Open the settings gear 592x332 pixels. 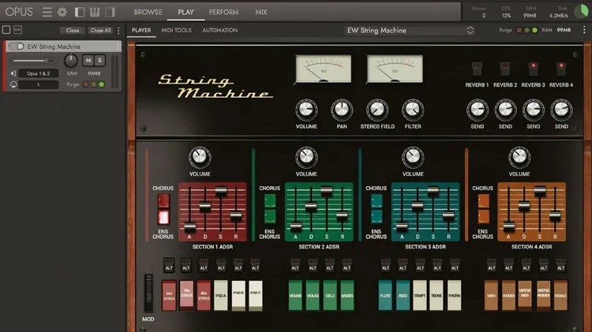click(x=62, y=12)
